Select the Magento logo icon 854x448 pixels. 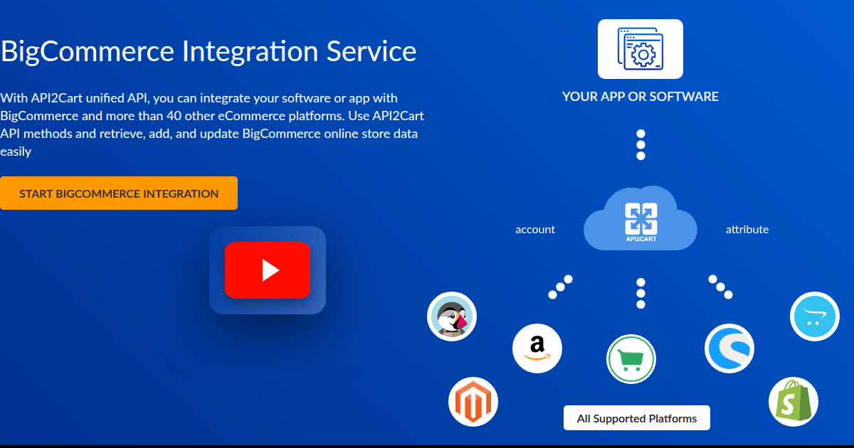tap(473, 402)
